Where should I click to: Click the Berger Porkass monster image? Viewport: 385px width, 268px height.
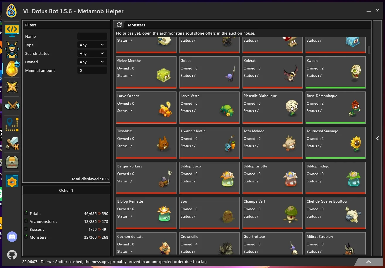[165, 179]
